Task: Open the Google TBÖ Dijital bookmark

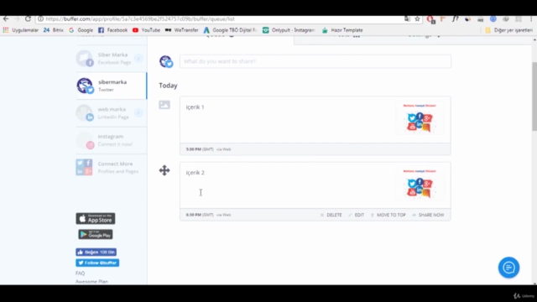Action: 230,30
